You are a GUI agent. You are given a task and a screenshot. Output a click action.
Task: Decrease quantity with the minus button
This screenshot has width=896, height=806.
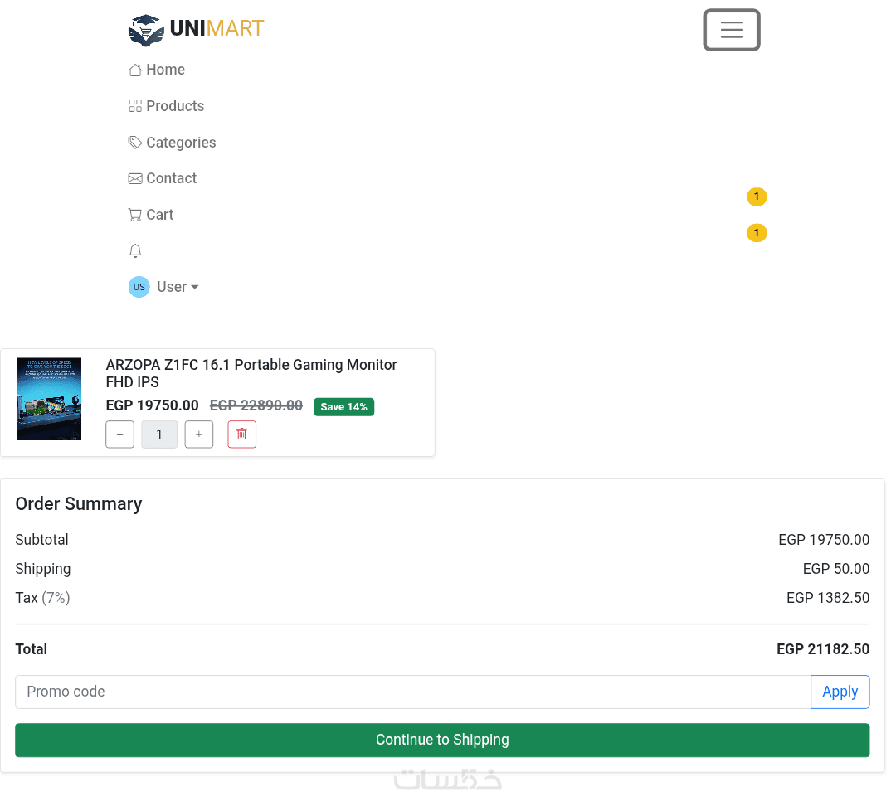pyautogui.click(x=120, y=435)
